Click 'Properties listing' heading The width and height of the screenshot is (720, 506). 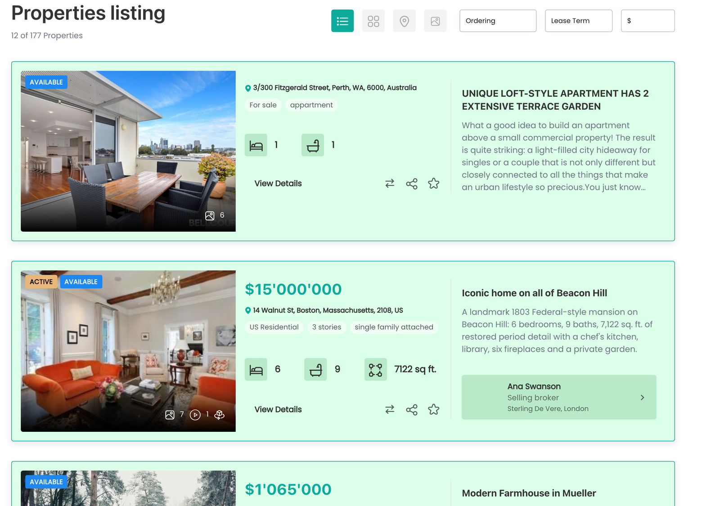tap(88, 13)
